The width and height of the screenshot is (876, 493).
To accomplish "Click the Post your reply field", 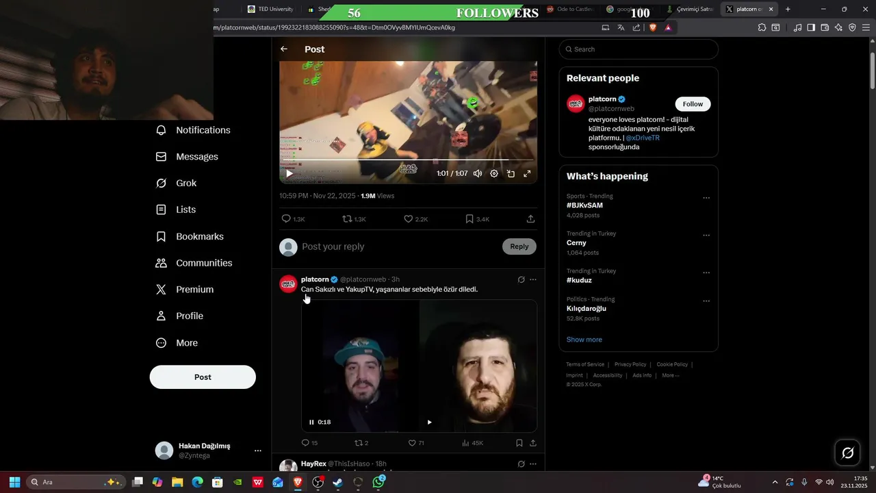I will tap(397, 246).
